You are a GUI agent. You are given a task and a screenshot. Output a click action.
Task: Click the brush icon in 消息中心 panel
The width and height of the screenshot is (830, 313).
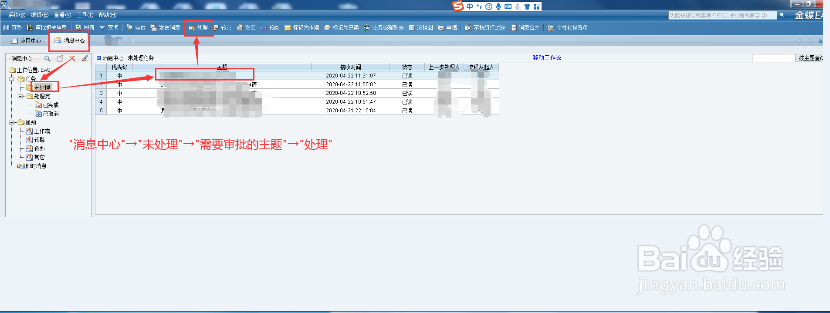[85, 58]
